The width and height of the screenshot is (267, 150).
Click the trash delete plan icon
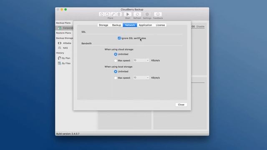click(x=119, y=14)
